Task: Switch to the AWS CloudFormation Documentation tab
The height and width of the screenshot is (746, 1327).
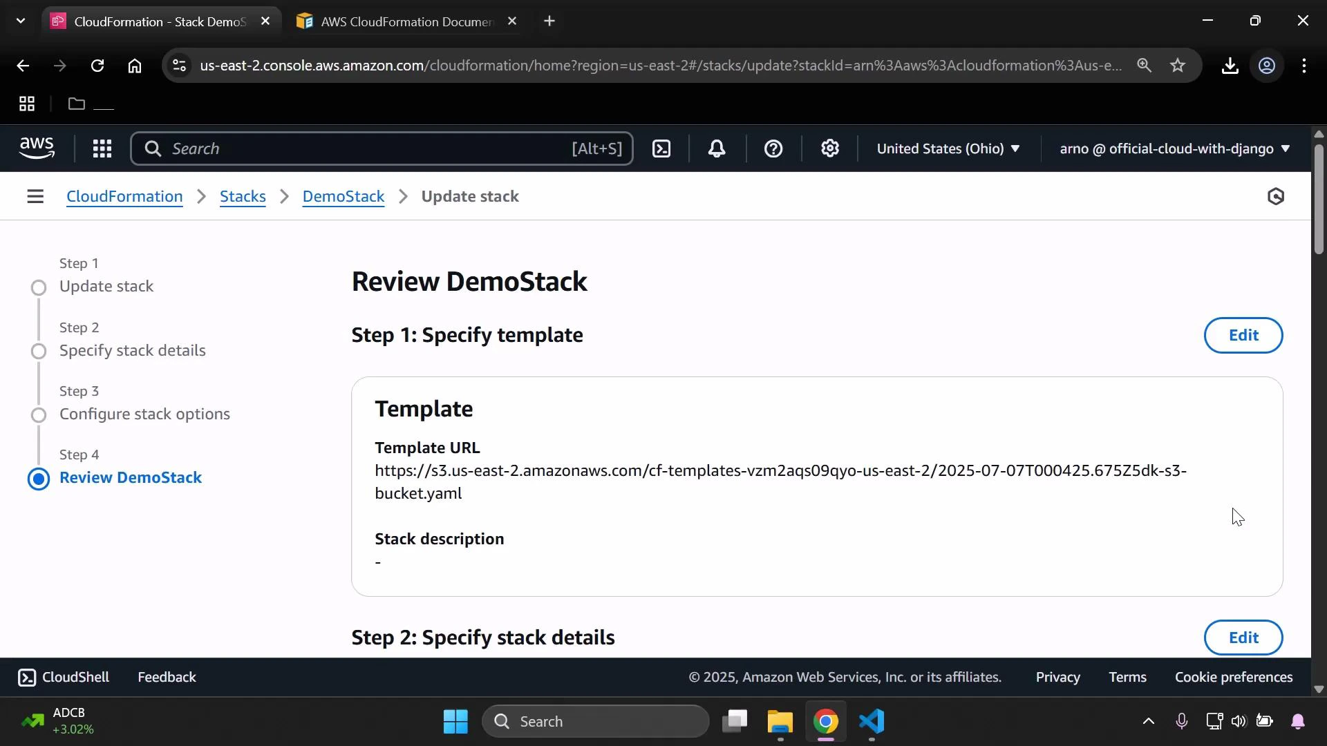Action: click(x=401, y=21)
